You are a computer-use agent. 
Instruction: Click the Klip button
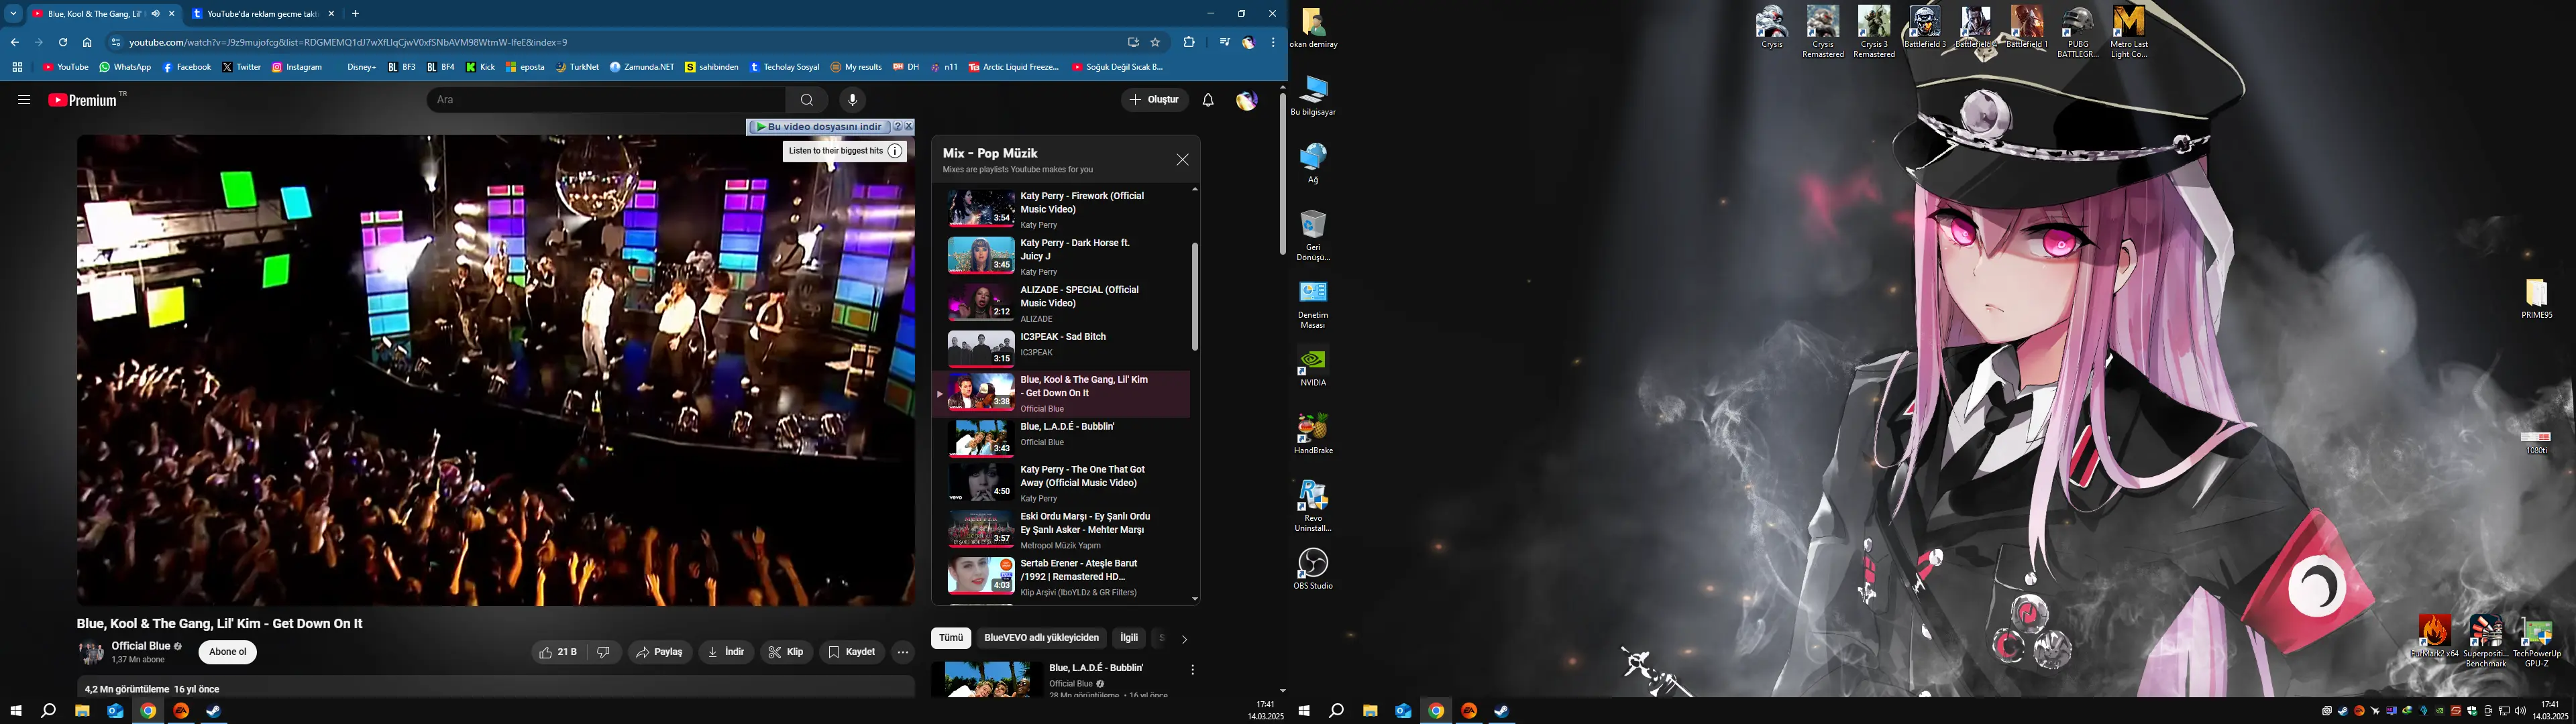click(786, 652)
